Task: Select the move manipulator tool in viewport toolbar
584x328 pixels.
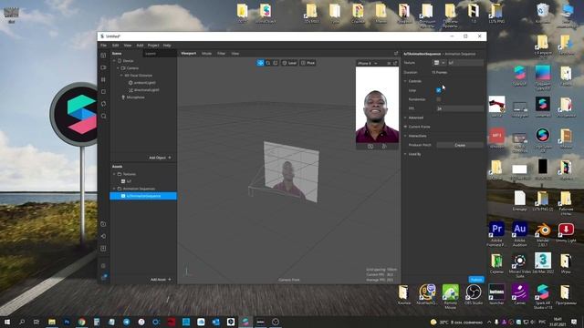Action: click(x=260, y=63)
